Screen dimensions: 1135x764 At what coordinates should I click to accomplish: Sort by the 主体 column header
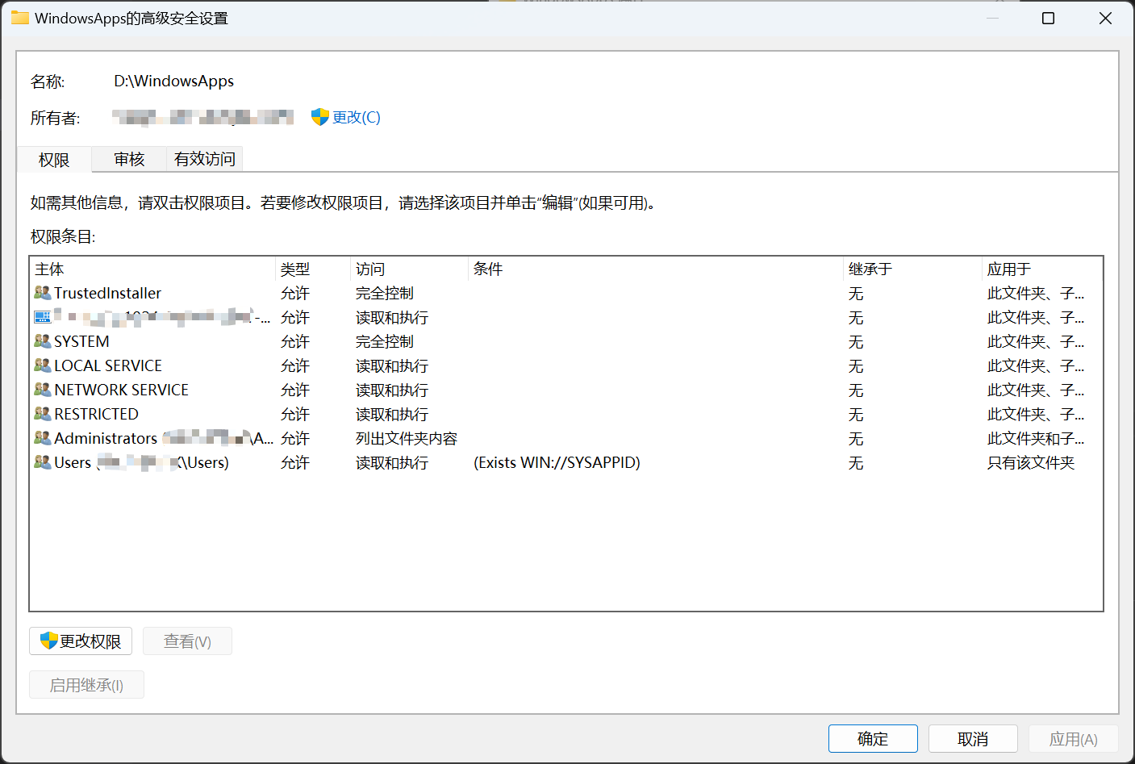point(49,269)
